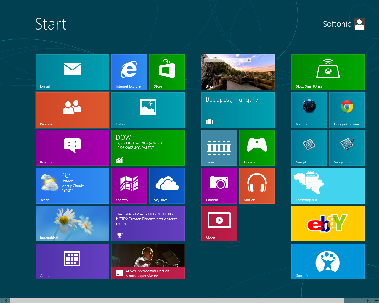Open the Camera app
The width and height of the screenshot is (379, 303).
pos(219,186)
